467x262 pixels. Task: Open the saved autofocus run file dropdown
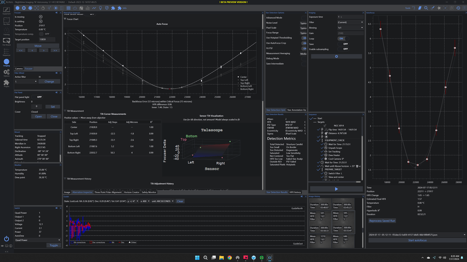(x=417, y=235)
